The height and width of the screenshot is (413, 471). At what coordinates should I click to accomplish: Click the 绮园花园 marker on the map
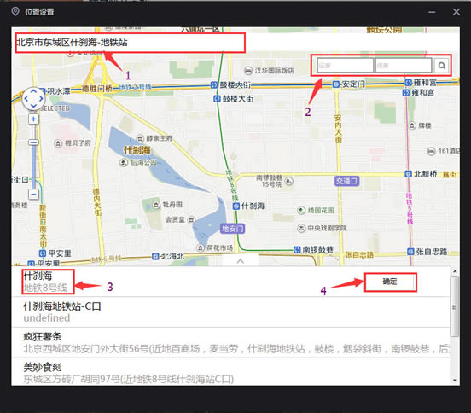point(301,210)
